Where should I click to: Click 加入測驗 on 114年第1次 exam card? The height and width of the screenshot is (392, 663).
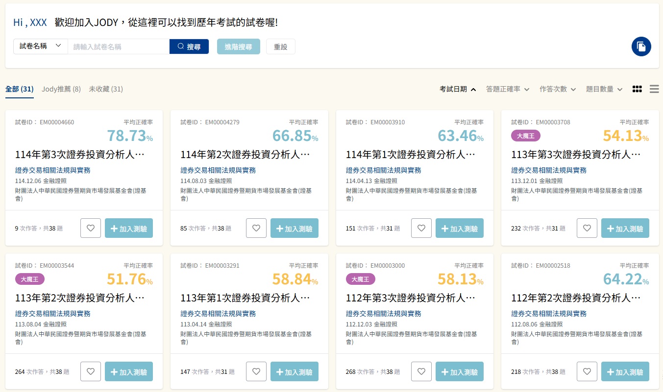click(x=459, y=229)
